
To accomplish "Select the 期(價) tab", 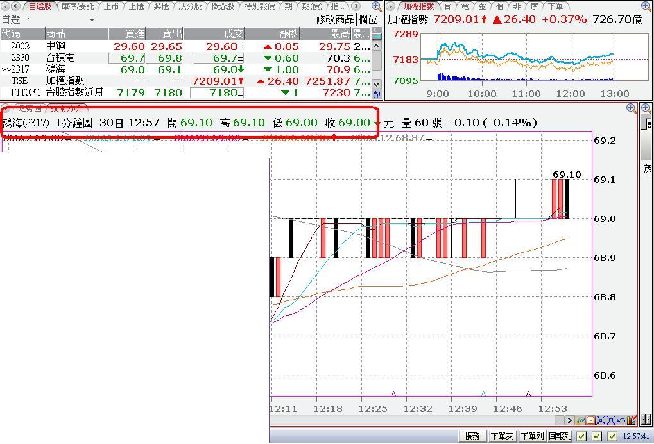I will [x=312, y=6].
